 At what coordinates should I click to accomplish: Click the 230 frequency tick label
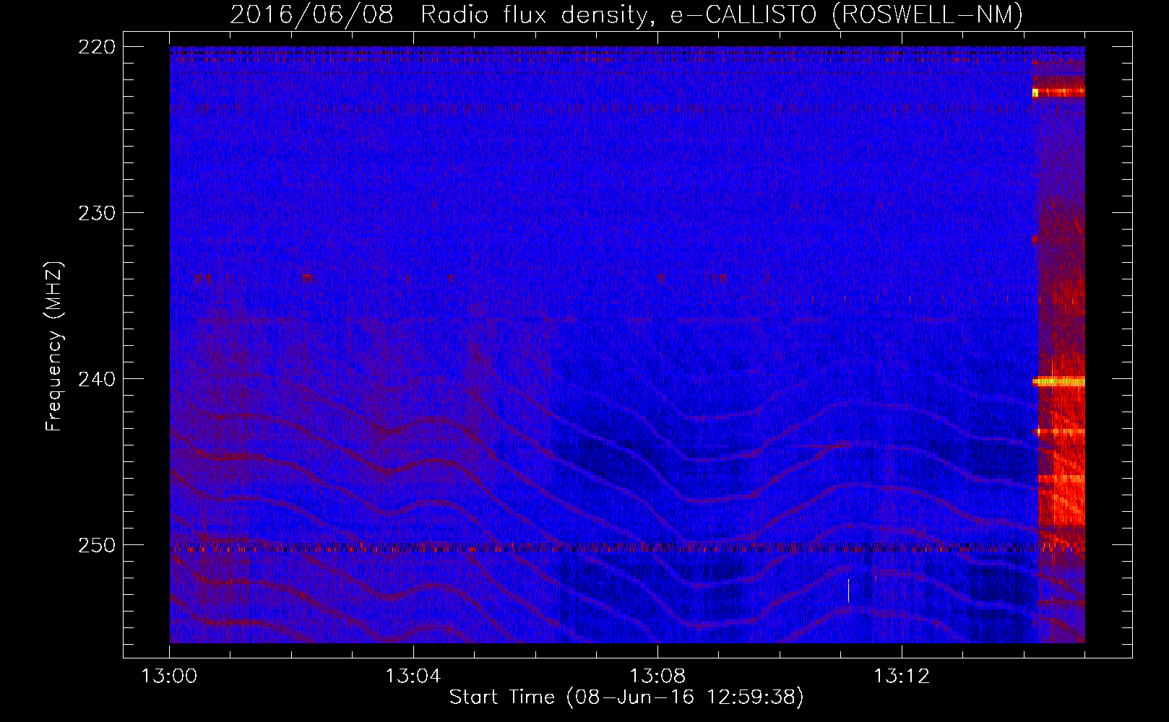click(x=96, y=213)
